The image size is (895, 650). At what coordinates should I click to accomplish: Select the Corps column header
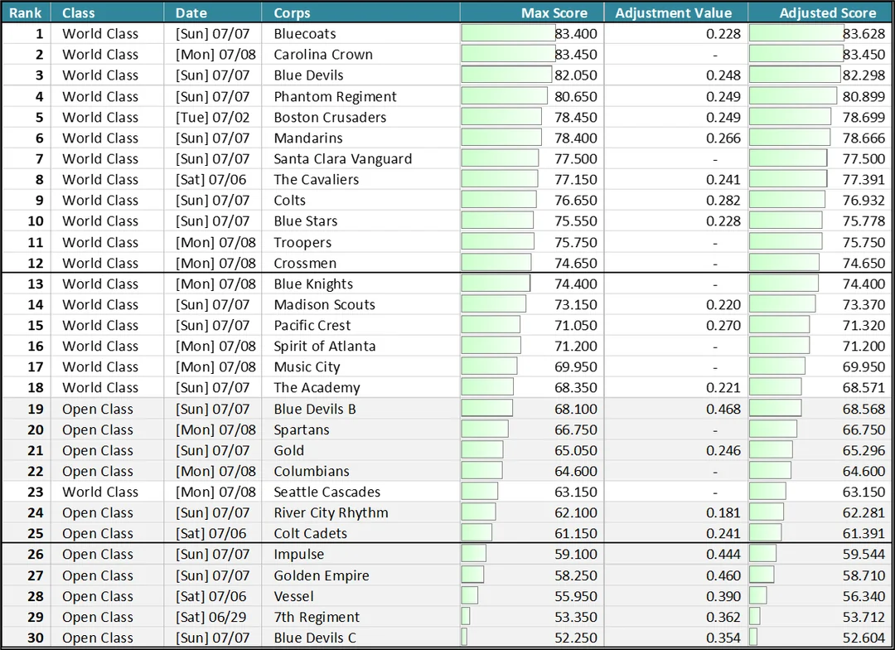point(360,12)
